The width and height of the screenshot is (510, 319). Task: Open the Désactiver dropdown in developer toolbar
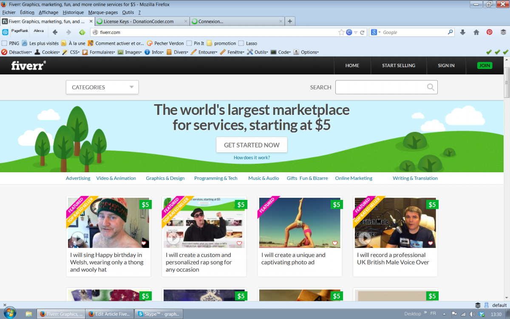(17, 52)
